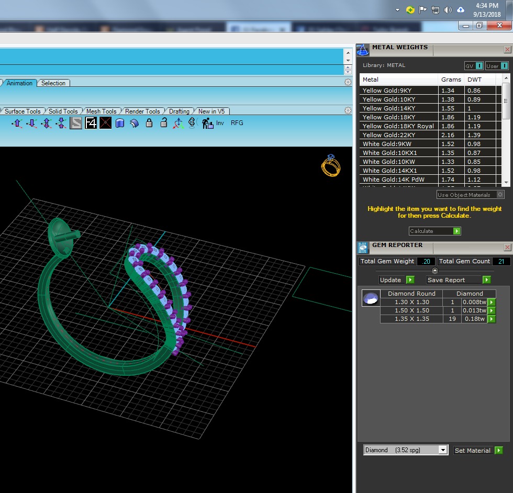This screenshot has width=513, height=493.
Task: Open the Render Tools tab
Action: 142,111
